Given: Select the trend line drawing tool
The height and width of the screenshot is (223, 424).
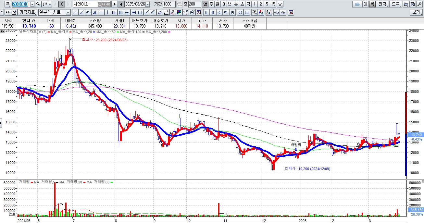Looking at the screenshot, I should tap(75, 12).
